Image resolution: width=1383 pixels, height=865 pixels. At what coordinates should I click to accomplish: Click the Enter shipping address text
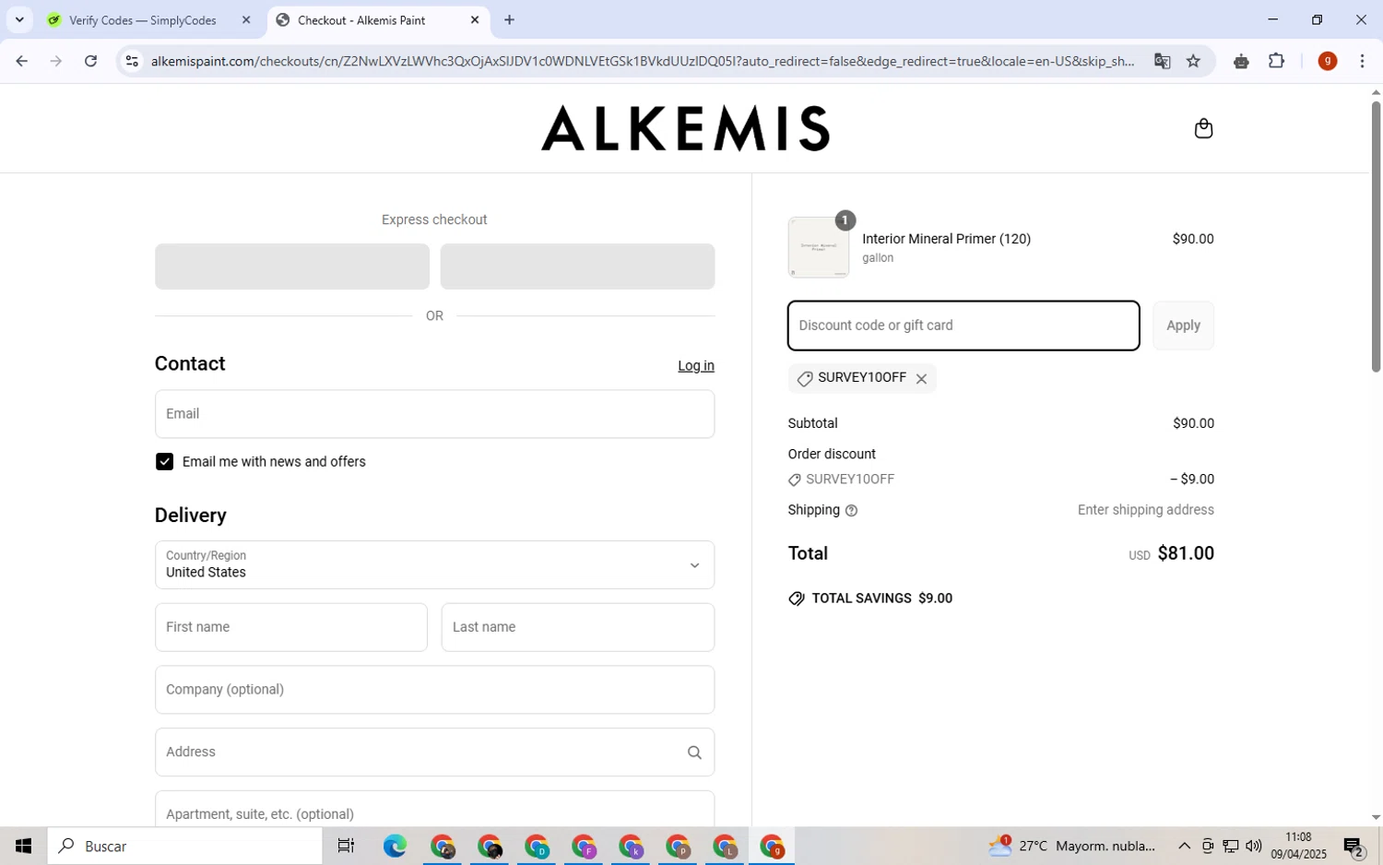pyautogui.click(x=1145, y=510)
